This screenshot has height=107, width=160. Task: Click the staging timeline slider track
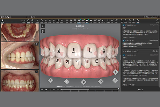(88, 89)
